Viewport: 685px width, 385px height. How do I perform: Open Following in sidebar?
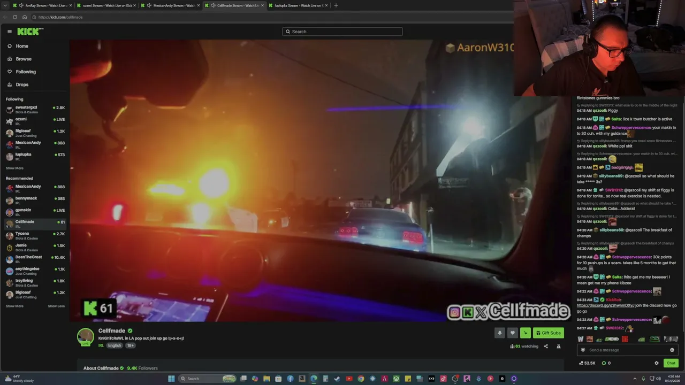point(26,72)
